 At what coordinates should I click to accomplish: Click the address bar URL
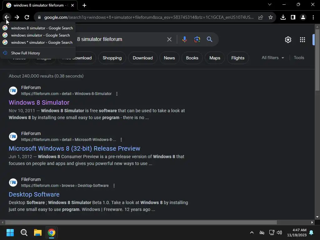pos(148,17)
